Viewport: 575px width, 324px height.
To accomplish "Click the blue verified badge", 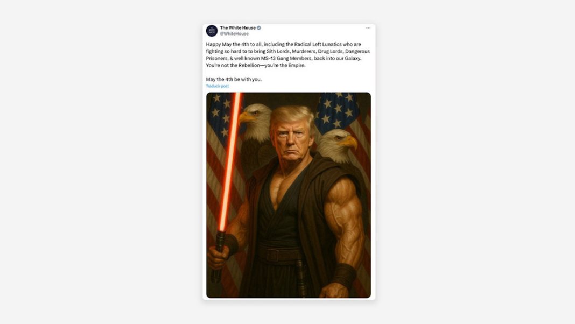I will pyautogui.click(x=259, y=28).
